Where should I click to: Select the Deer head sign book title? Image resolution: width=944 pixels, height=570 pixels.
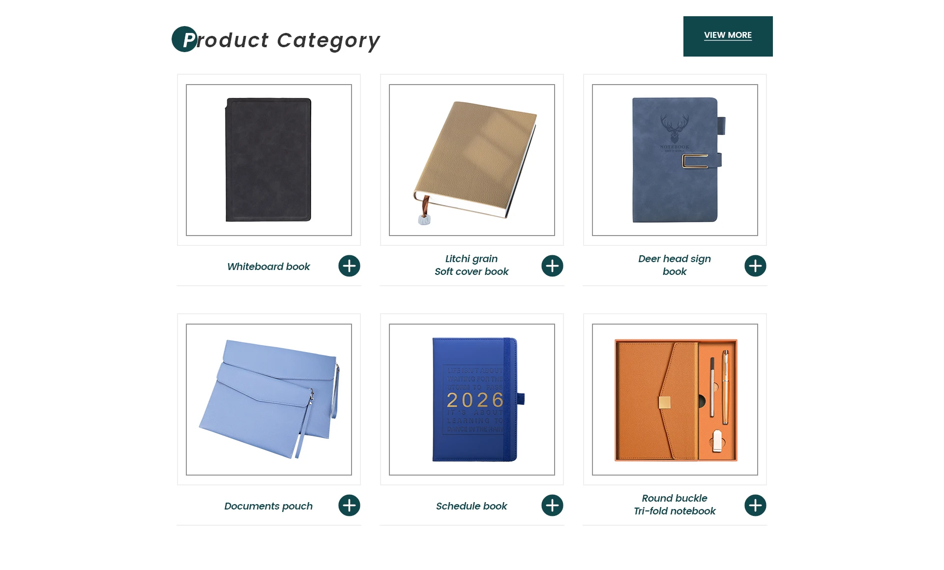coord(675,265)
